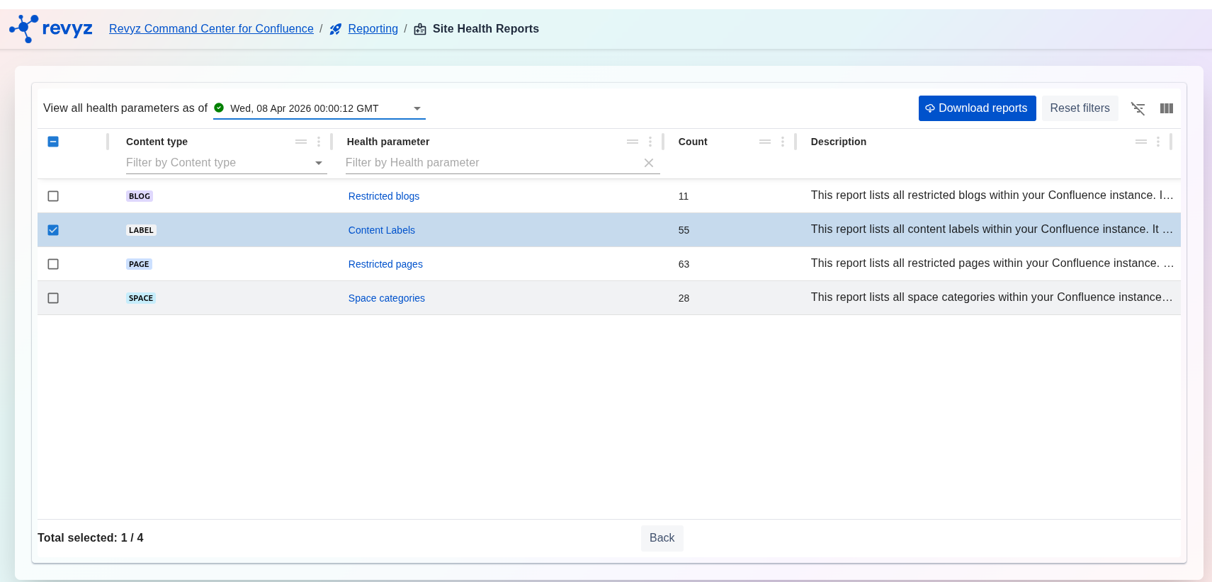Open Count column three-dot menu
This screenshot has height=582, width=1212.
tap(783, 142)
